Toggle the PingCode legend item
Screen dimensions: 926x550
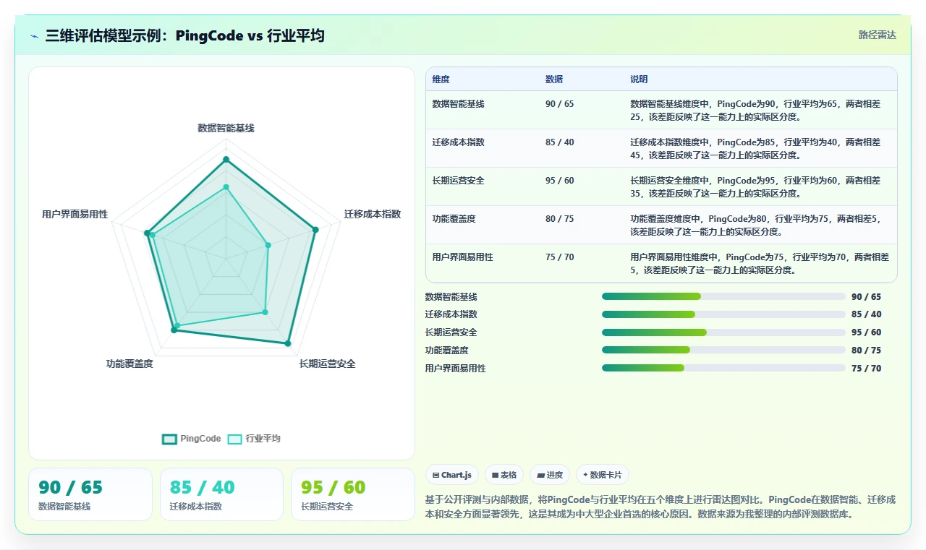pyautogui.click(x=192, y=439)
